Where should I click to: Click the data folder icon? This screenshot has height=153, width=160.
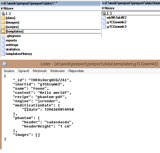3,18
